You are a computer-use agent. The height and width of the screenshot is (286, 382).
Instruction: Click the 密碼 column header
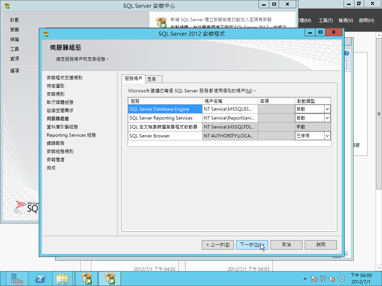[x=276, y=101]
